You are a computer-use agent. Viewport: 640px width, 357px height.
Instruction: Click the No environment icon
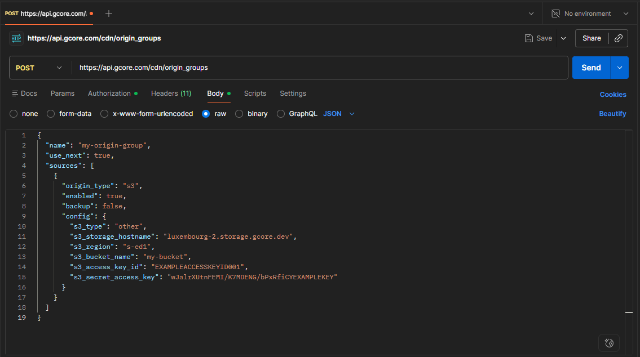pyautogui.click(x=555, y=14)
